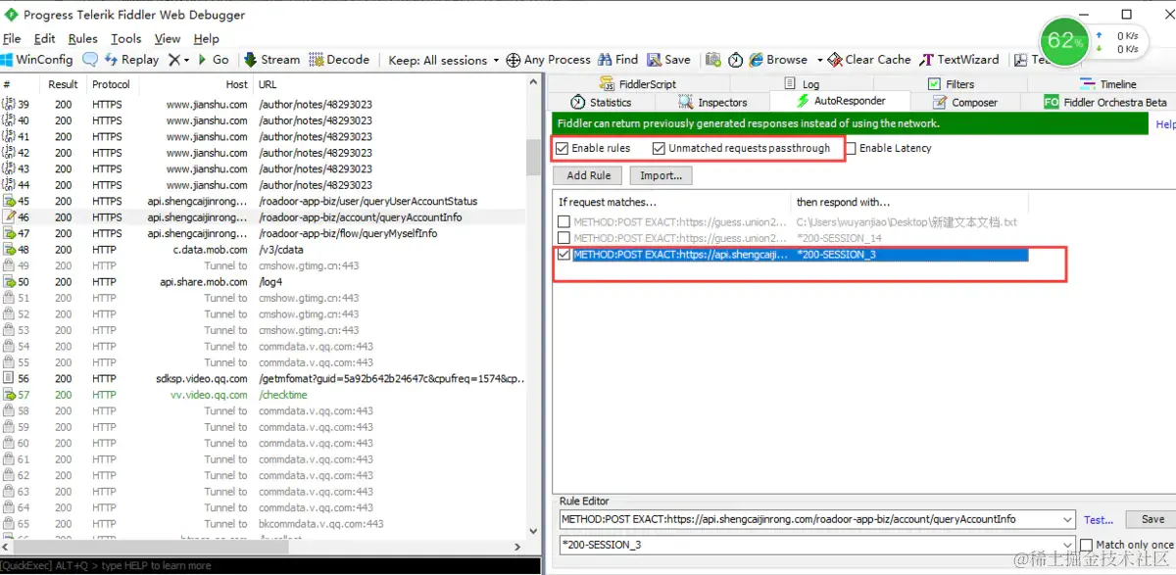Viewport: 1176px width, 575px height.
Task: Select session 56 sdksp.video.qq.com
Action: [263, 378]
